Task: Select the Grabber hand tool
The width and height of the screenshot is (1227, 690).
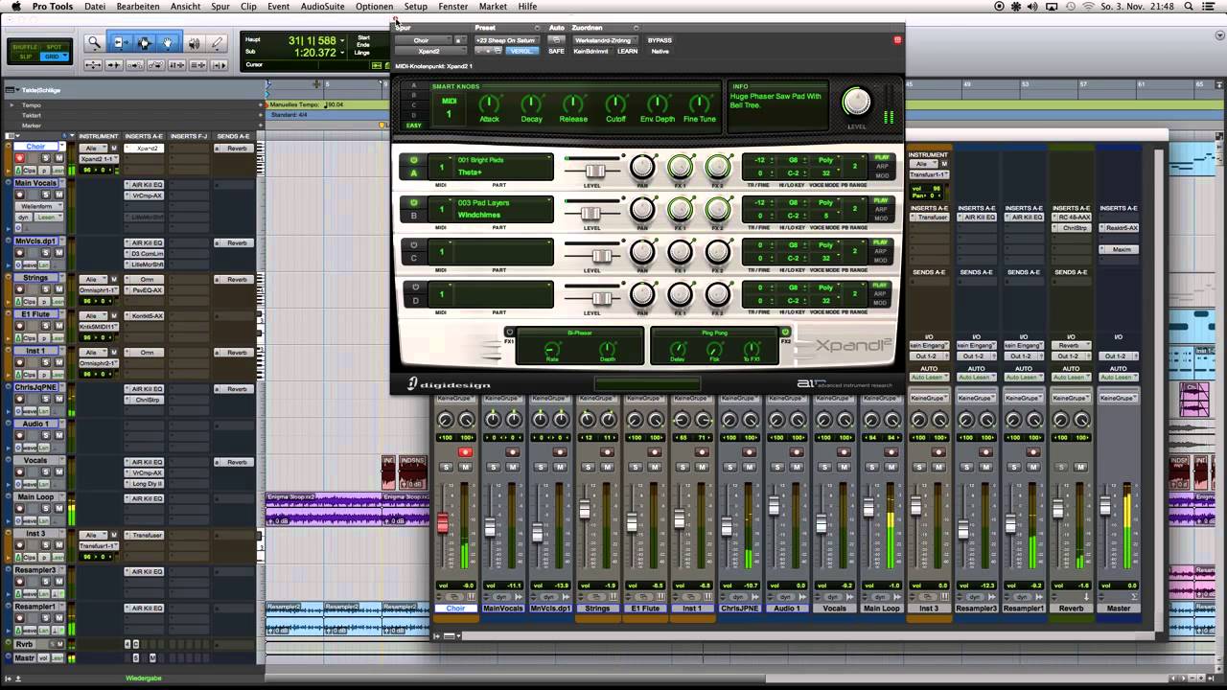Action: 168,43
